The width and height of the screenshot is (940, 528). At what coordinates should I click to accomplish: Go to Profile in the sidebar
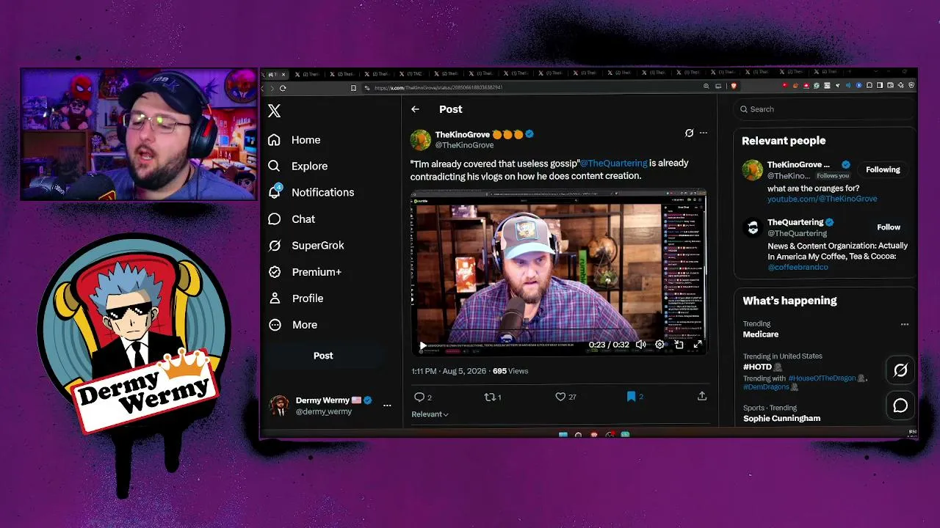(x=296, y=298)
